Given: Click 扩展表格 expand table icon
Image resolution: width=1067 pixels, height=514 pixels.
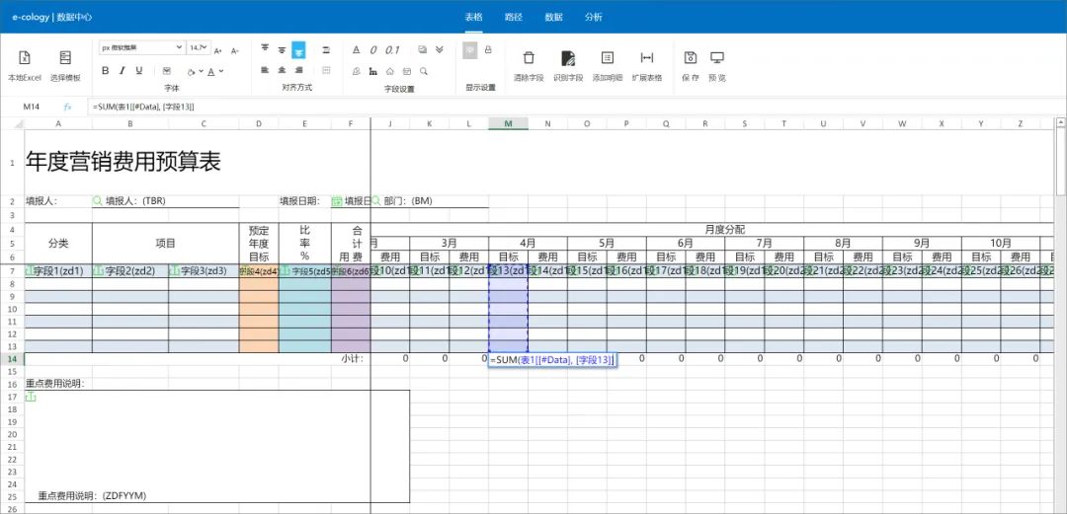Looking at the screenshot, I should (x=647, y=58).
